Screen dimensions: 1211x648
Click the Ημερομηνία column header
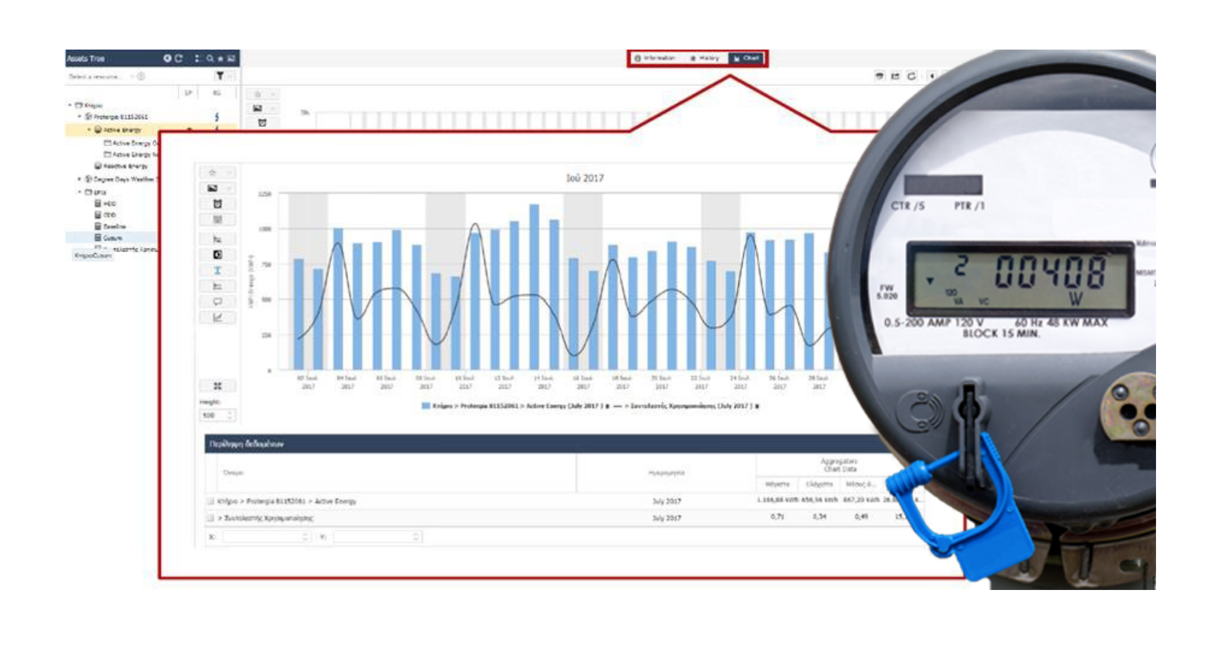coord(667,473)
